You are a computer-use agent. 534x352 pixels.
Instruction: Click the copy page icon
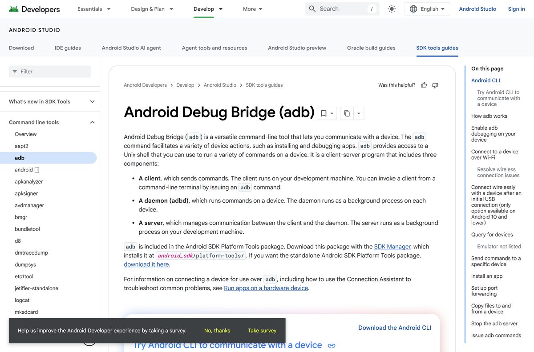click(347, 113)
